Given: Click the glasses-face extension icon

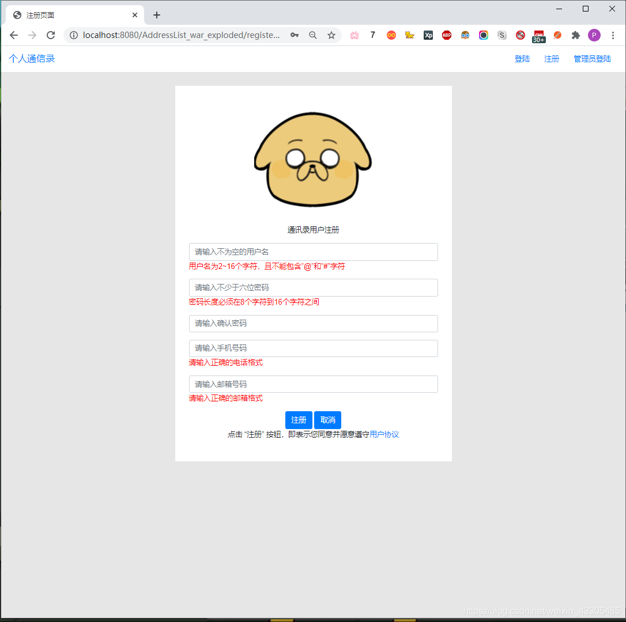Looking at the screenshot, I should (x=465, y=35).
